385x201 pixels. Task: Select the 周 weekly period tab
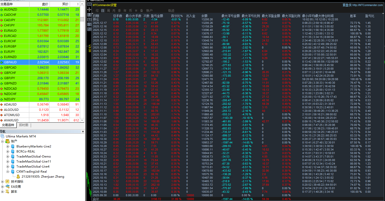pyautogui.click(x=108, y=11)
